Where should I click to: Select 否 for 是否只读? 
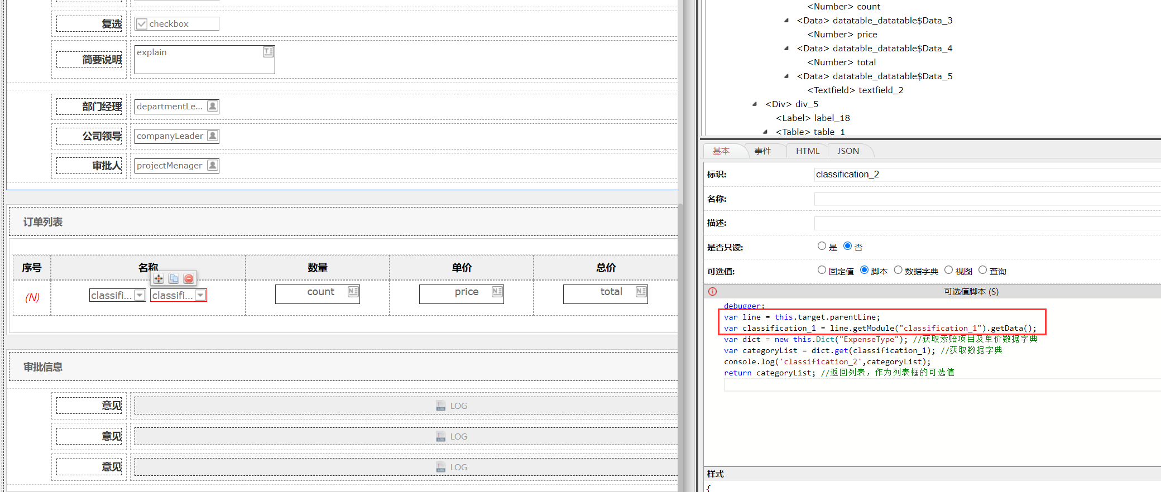pyautogui.click(x=847, y=246)
